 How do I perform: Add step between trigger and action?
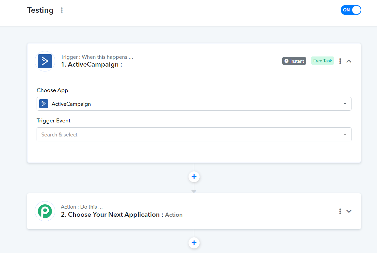[194, 177]
